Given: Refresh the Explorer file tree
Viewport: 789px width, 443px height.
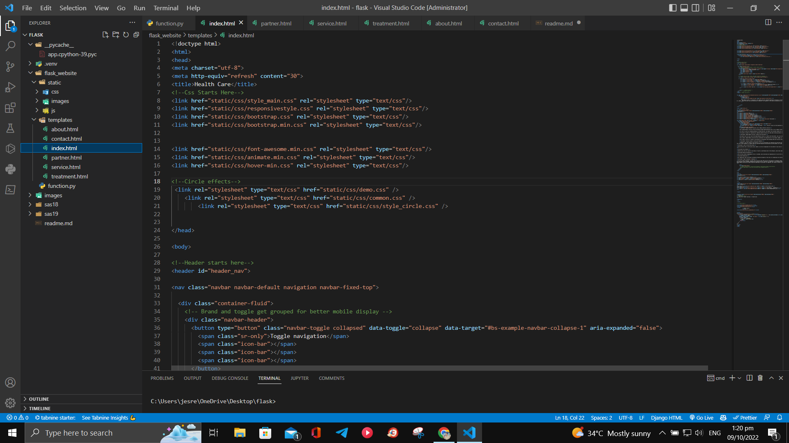Looking at the screenshot, I should pos(126,35).
